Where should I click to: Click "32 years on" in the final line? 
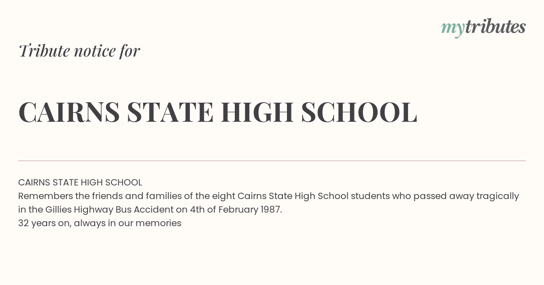44,223
